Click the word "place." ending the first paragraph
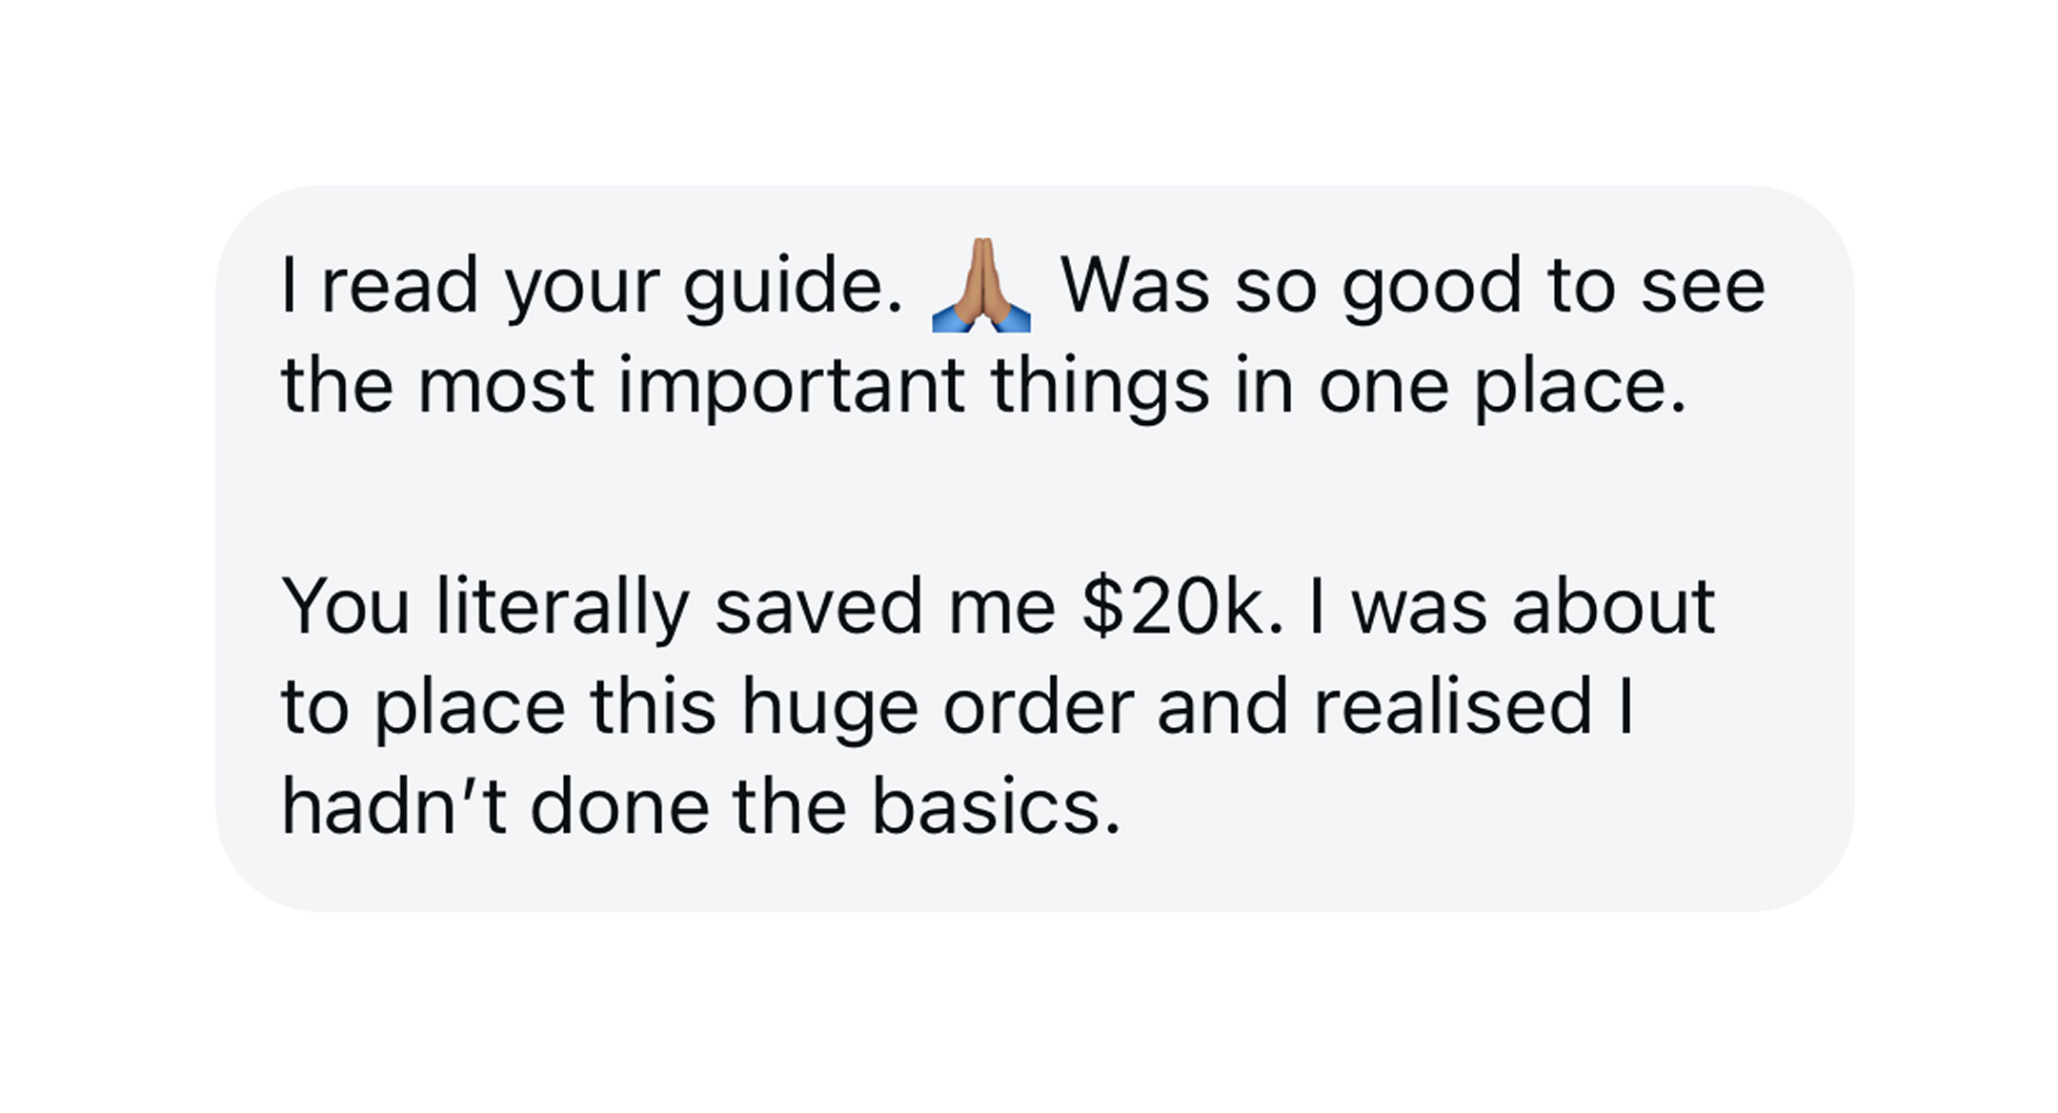This screenshot has height=1113, width=2058. tap(1580, 387)
